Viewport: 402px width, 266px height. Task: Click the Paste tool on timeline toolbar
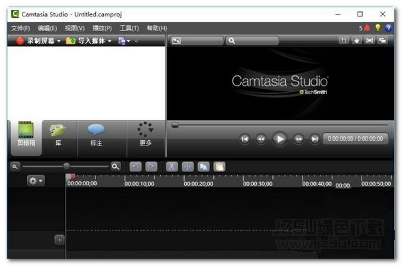[x=219, y=167]
